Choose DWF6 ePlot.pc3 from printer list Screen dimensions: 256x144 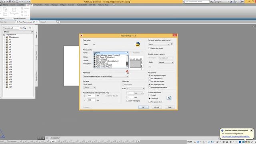pyautogui.click(x=101, y=59)
